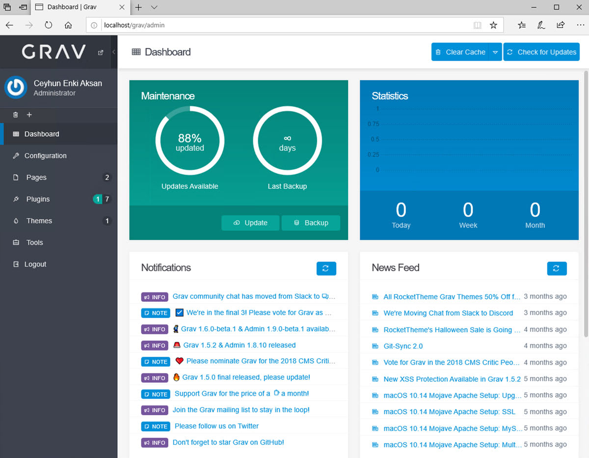589x458 pixels.
Task: Click the Last Backup days ring
Action: 288,141
